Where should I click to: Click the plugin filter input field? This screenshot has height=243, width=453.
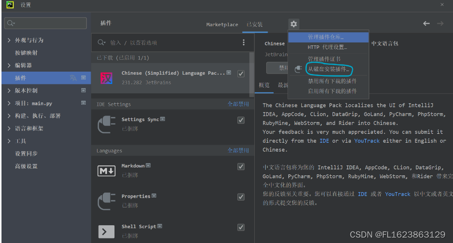[x=173, y=42]
